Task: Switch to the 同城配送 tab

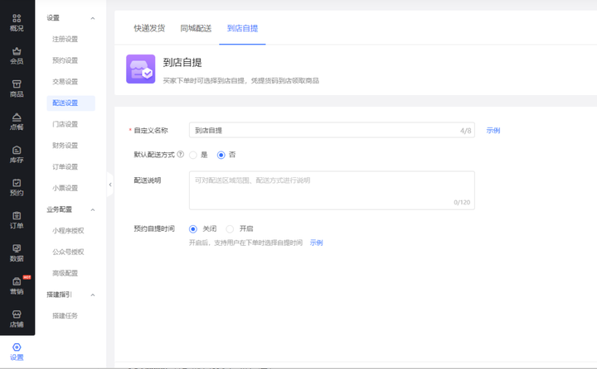Action: pyautogui.click(x=196, y=28)
